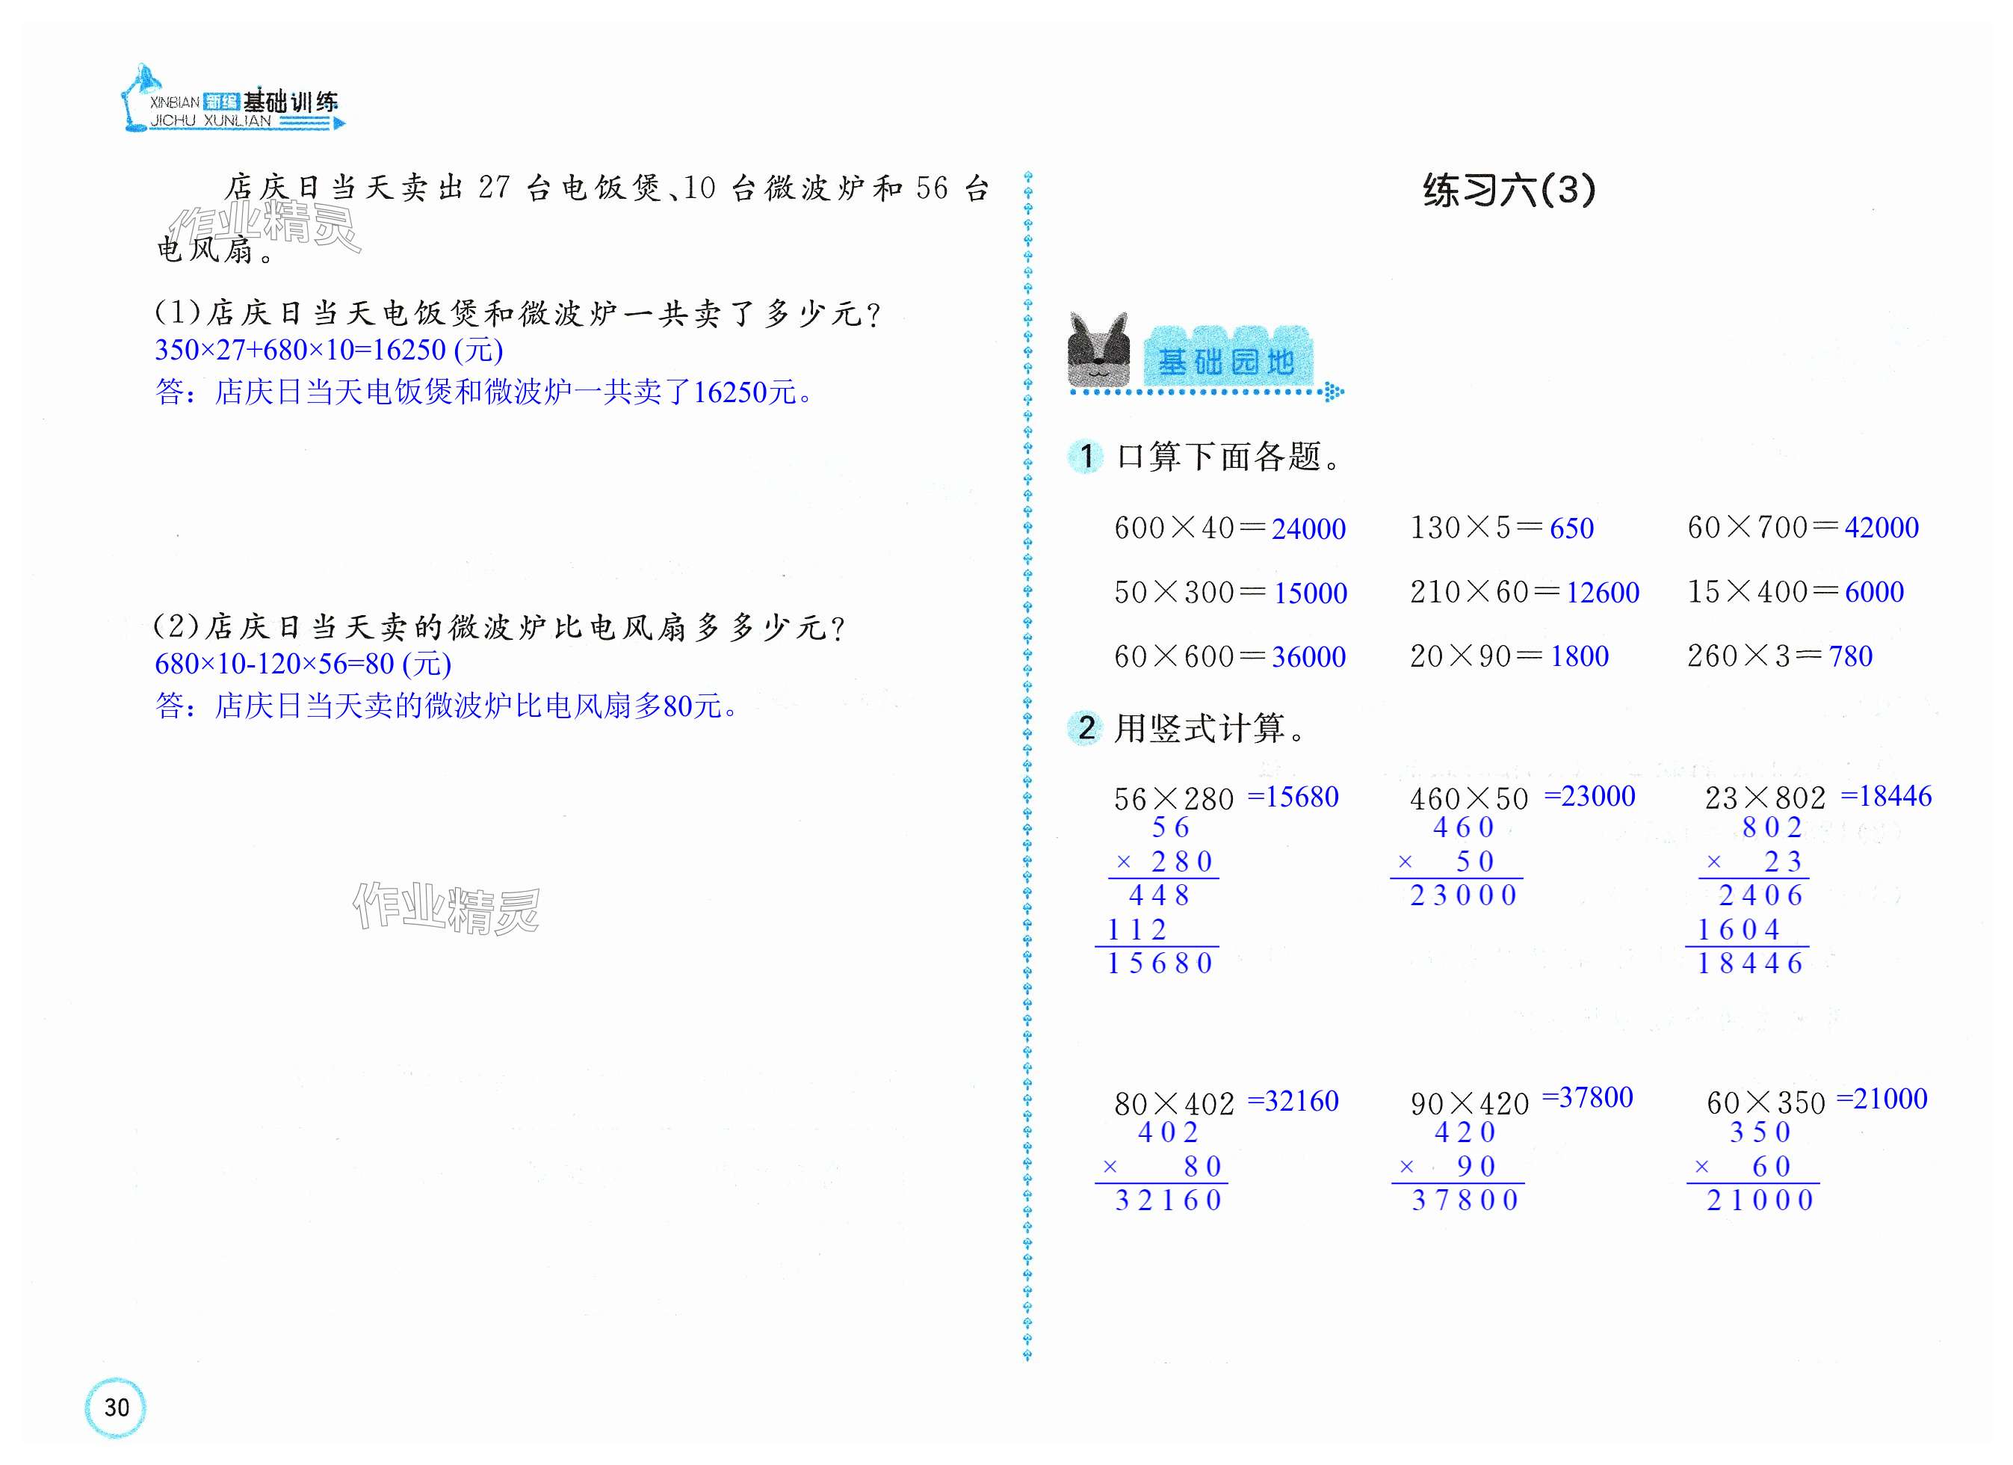Click the 350×27+680×10=16250 equation line
The image size is (2013, 1465).
click(328, 350)
